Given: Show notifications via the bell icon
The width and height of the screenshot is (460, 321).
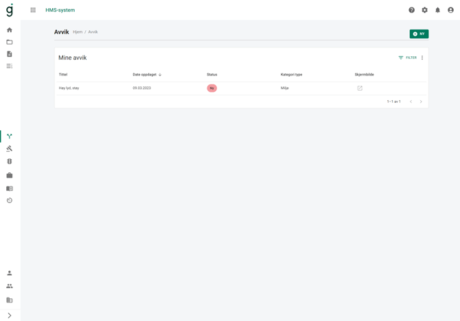Looking at the screenshot, I should (x=437, y=10).
